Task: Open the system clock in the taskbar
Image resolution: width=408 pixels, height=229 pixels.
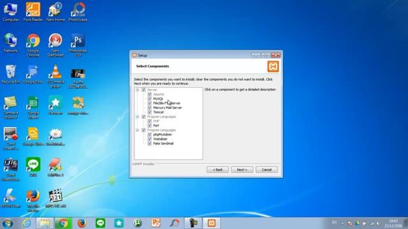Action: click(393, 223)
